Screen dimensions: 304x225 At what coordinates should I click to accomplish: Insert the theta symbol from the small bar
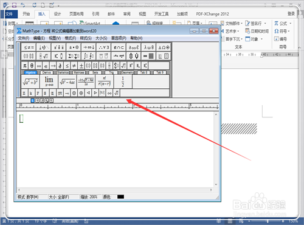pyautogui.click(x=32, y=66)
